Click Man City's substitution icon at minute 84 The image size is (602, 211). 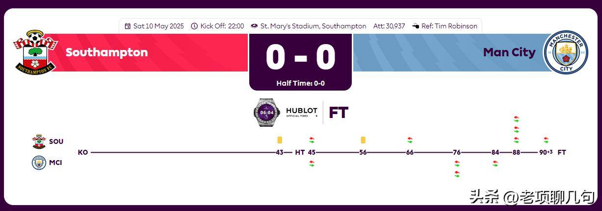tap(495, 163)
